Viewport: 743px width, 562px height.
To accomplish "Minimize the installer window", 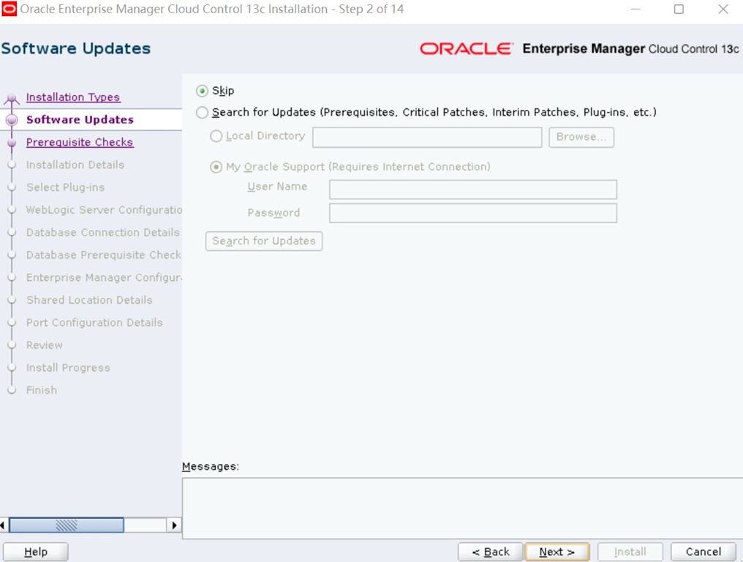I will tap(635, 9).
